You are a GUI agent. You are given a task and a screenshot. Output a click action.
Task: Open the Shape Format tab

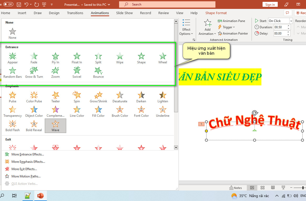216,13
